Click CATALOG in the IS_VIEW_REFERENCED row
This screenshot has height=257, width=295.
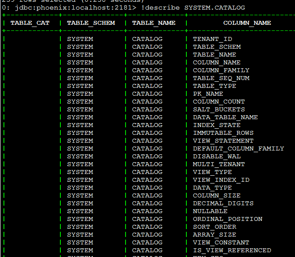147,250
